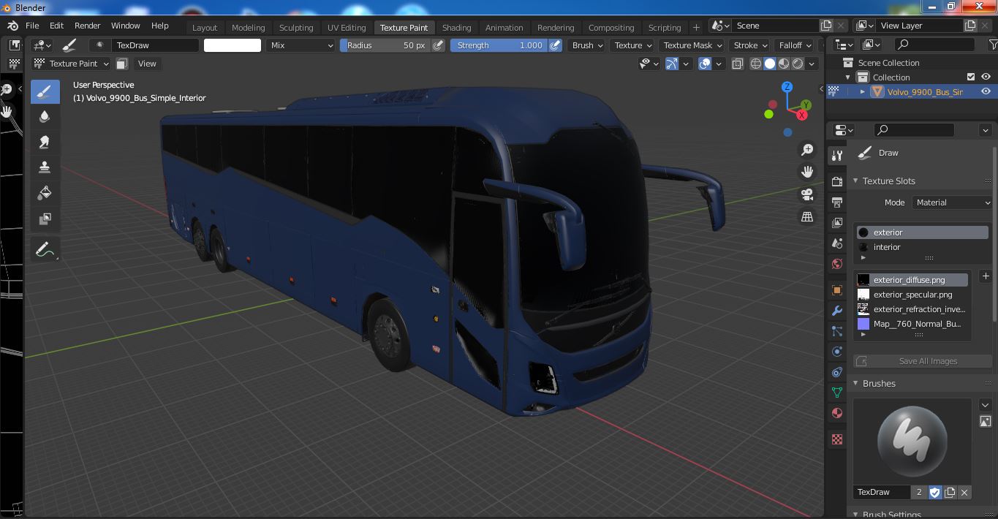Open the Falloff dropdown
Screen dimensions: 998x519
coord(795,45)
